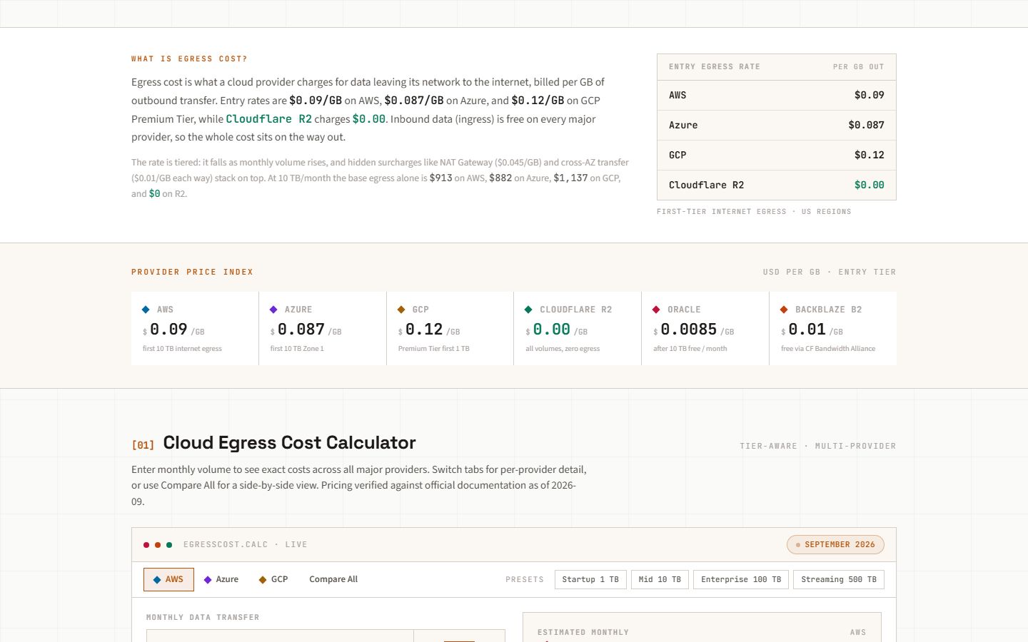Click the 'Tier-aware · Multi-provider' label
Image resolution: width=1028 pixels, height=642 pixels.
pyautogui.click(x=817, y=447)
